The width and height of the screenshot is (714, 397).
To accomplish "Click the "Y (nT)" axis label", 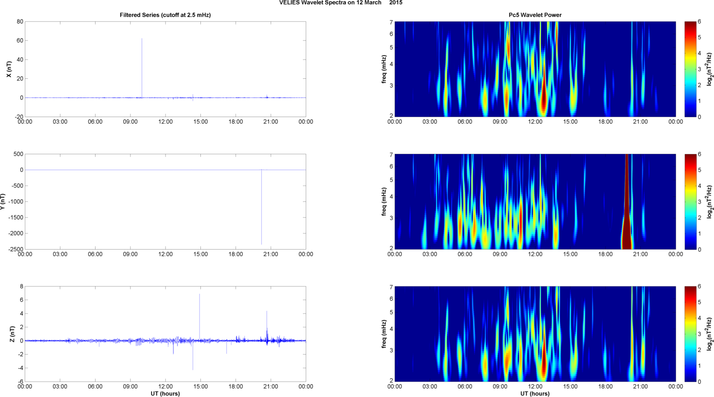I will click(3, 202).
